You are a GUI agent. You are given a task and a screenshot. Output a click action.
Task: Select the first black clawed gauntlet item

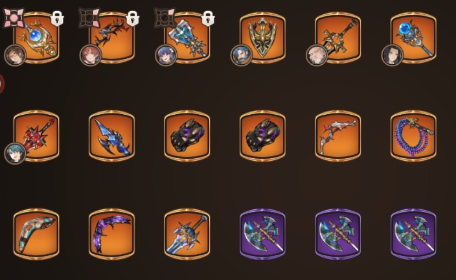tap(187, 136)
